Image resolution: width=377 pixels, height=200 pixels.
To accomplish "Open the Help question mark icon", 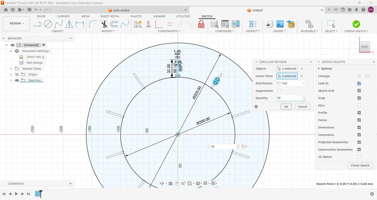I will click(363, 10).
